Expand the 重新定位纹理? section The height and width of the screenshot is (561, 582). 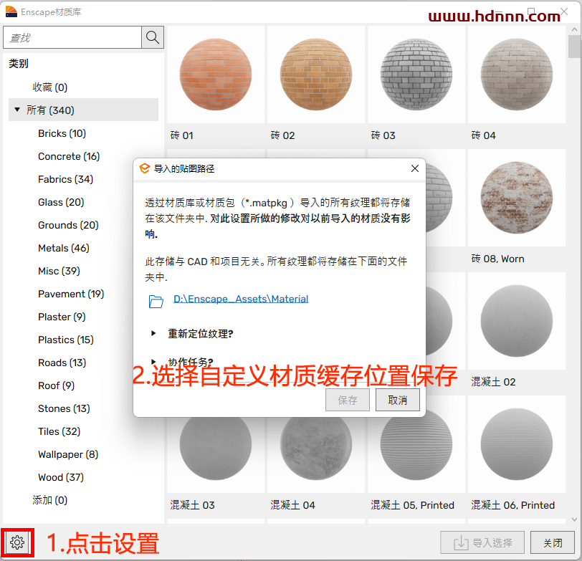coord(153,333)
